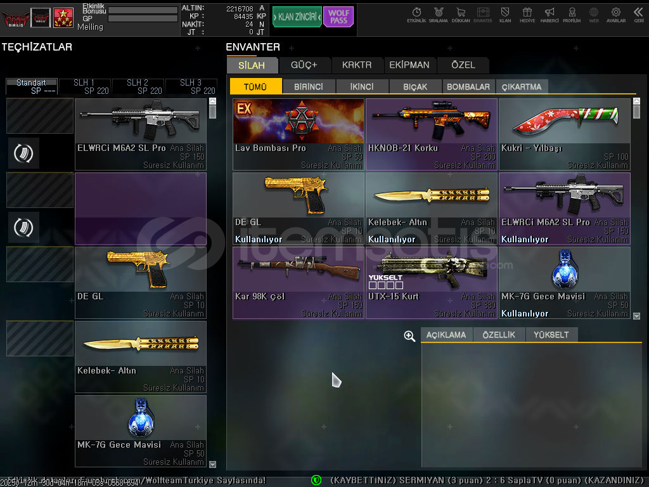
Task: Click equipped MK-7G Gece Mavisi in Teçhizatlar
Action: coord(141,431)
